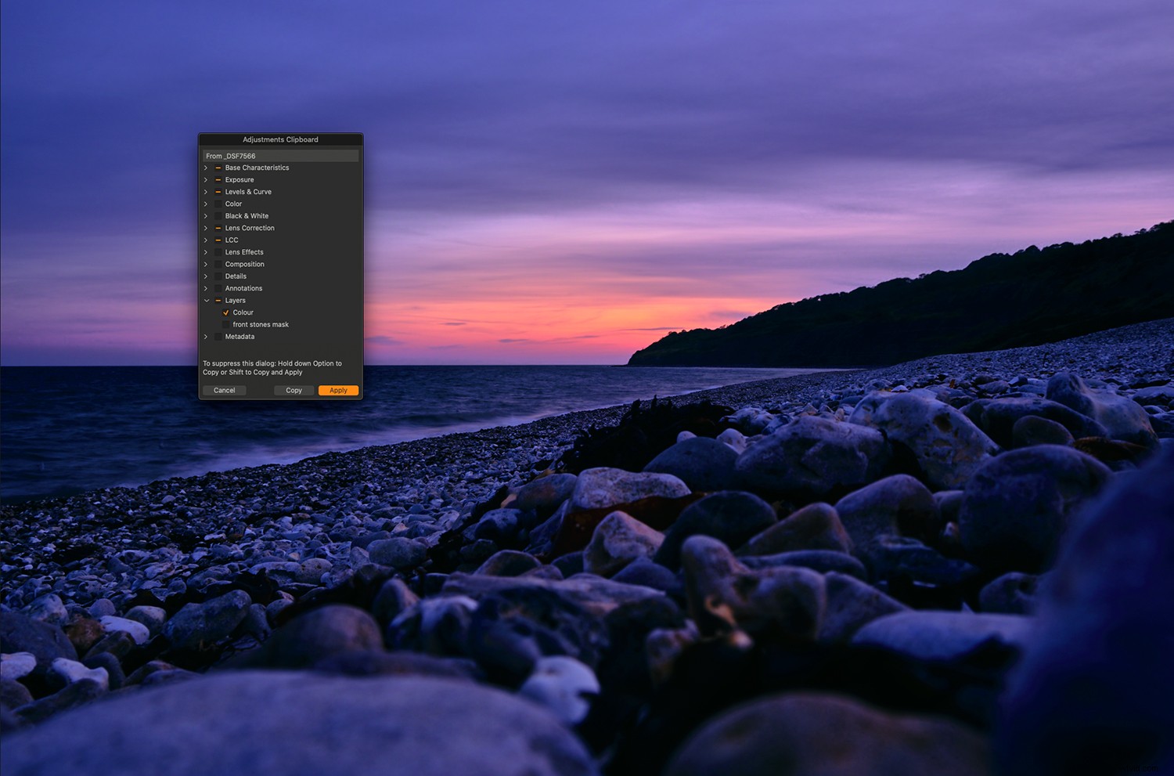Uncheck the Colour layer checkbox

coord(225,312)
